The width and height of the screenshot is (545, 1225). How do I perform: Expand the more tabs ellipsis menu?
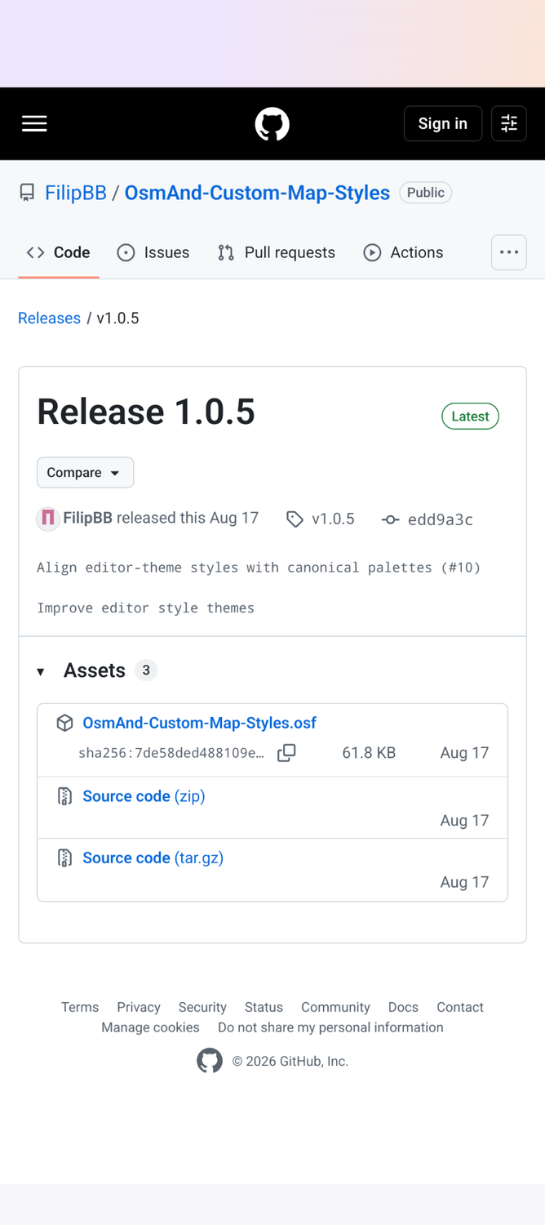pyautogui.click(x=509, y=252)
